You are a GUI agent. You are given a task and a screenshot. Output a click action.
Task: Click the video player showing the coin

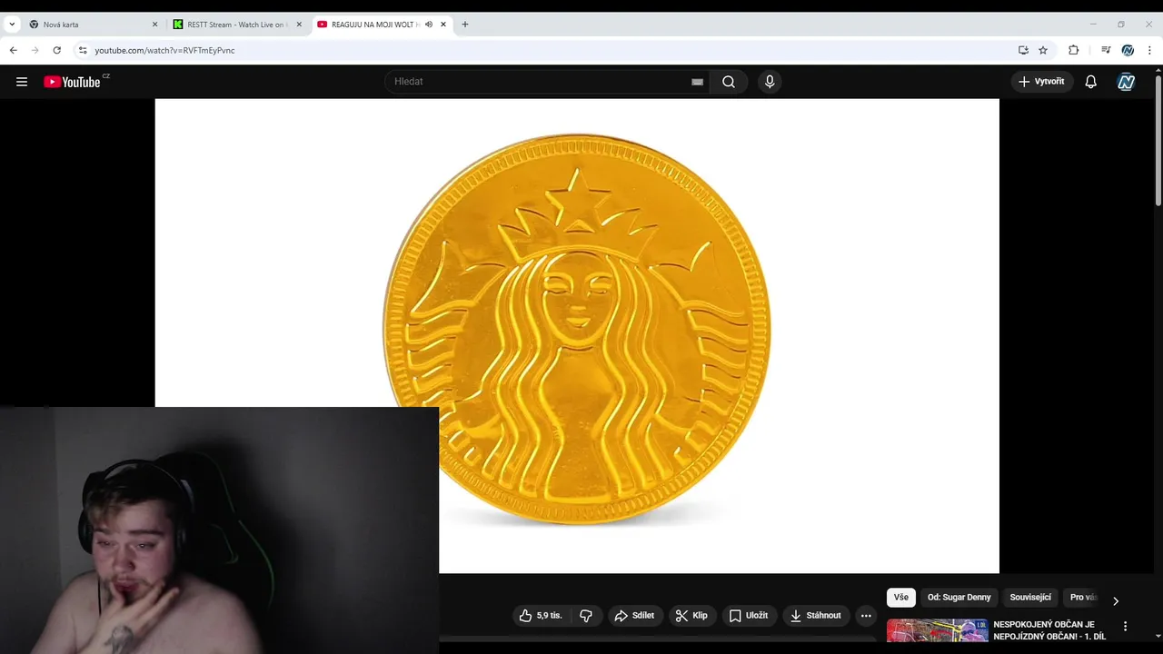(577, 336)
